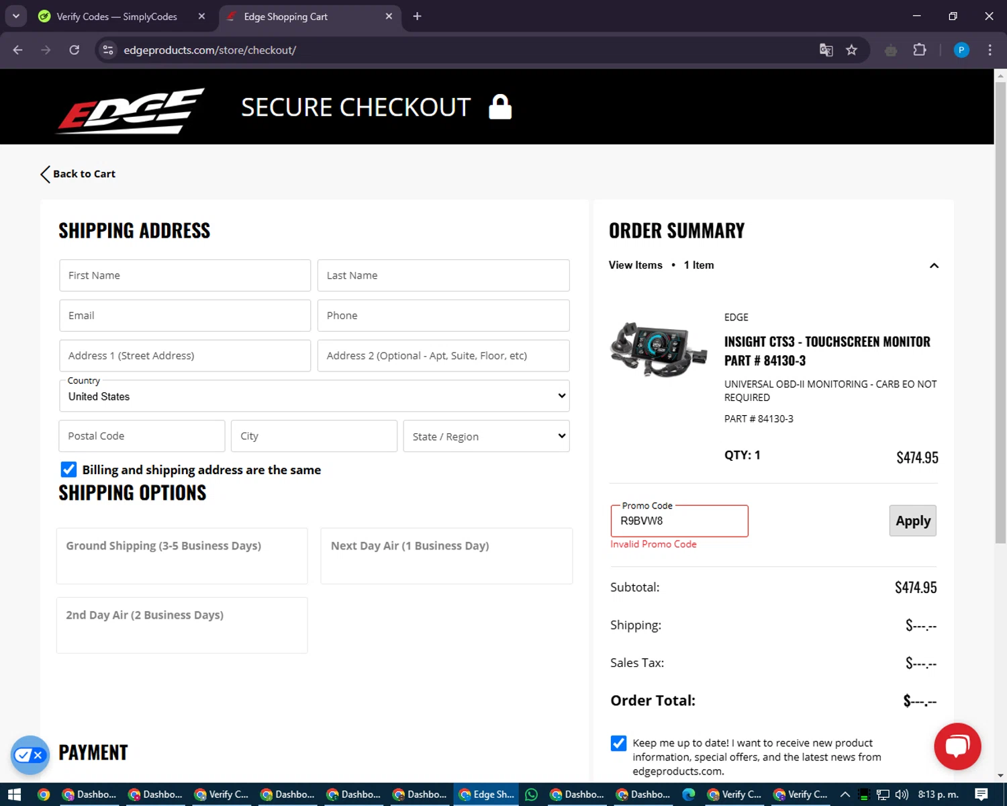The image size is (1007, 806).
Task: Uncheck the Keep me up to date checkbox
Action: [x=618, y=743]
